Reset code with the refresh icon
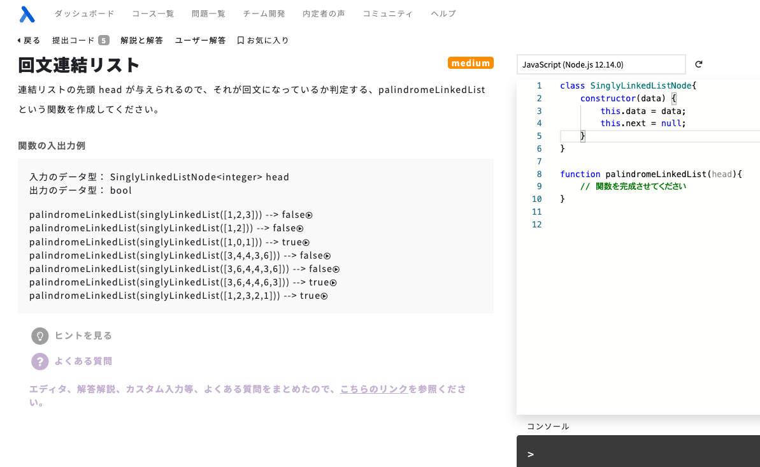 pyautogui.click(x=698, y=64)
